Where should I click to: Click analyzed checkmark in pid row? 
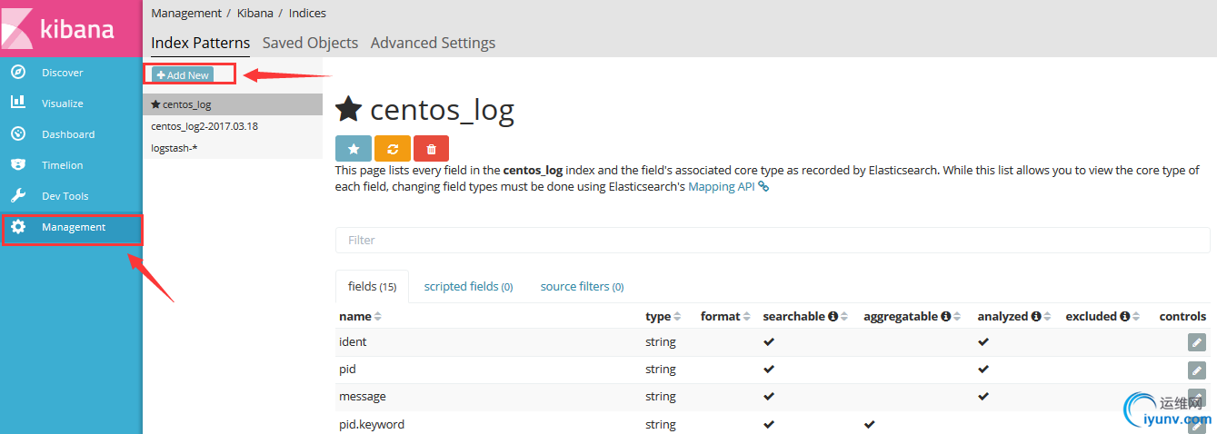point(983,370)
